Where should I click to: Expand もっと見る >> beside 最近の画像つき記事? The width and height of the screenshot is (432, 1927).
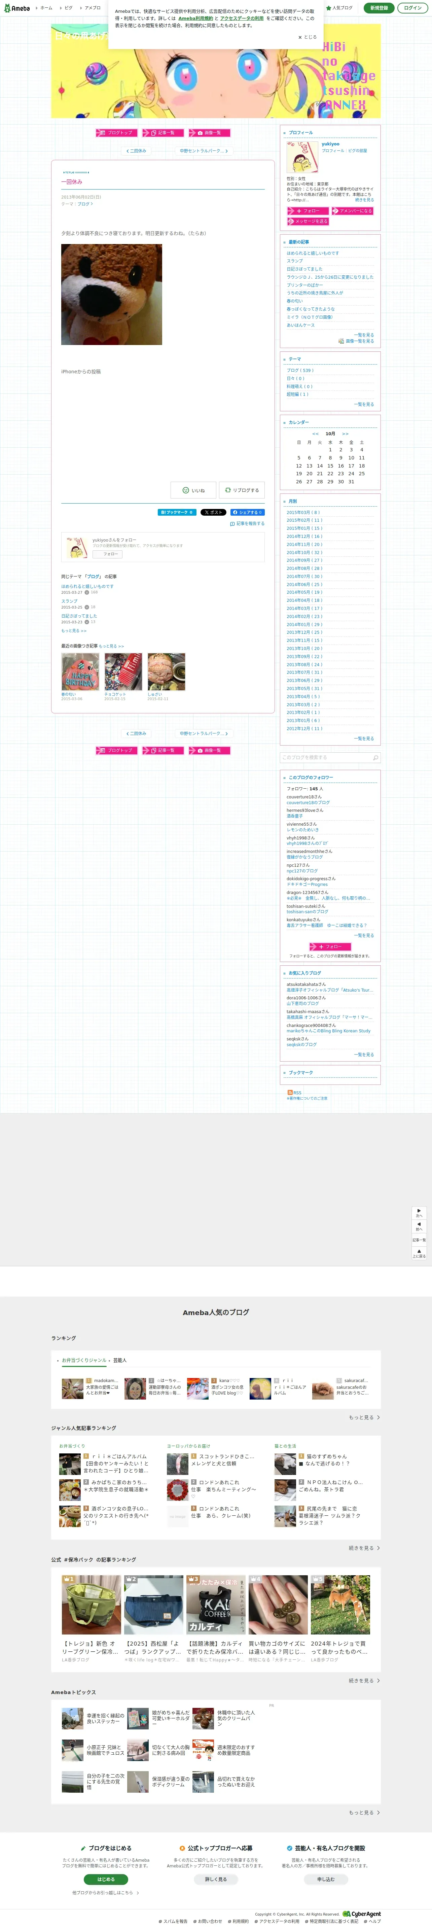111,646
